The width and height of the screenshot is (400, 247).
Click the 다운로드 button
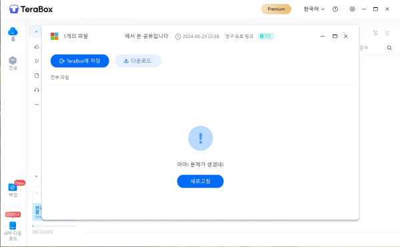[x=138, y=61]
